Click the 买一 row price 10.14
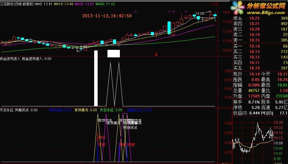288x164 pixels. tap(254, 46)
